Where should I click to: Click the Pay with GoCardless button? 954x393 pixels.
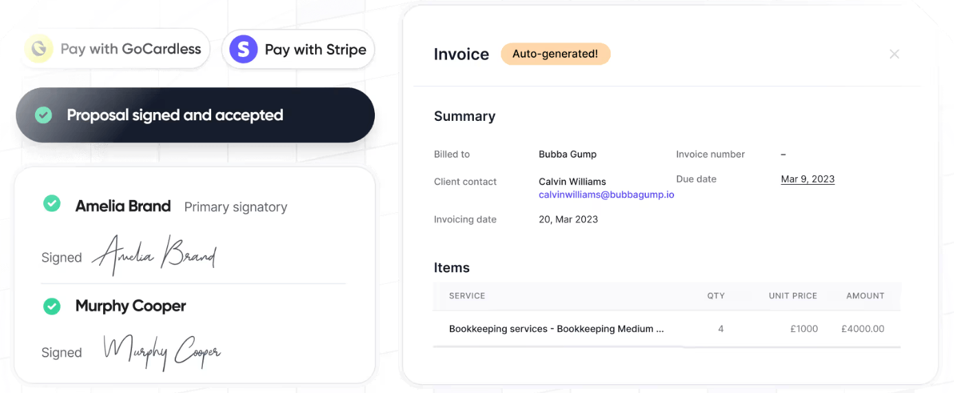[x=115, y=49]
